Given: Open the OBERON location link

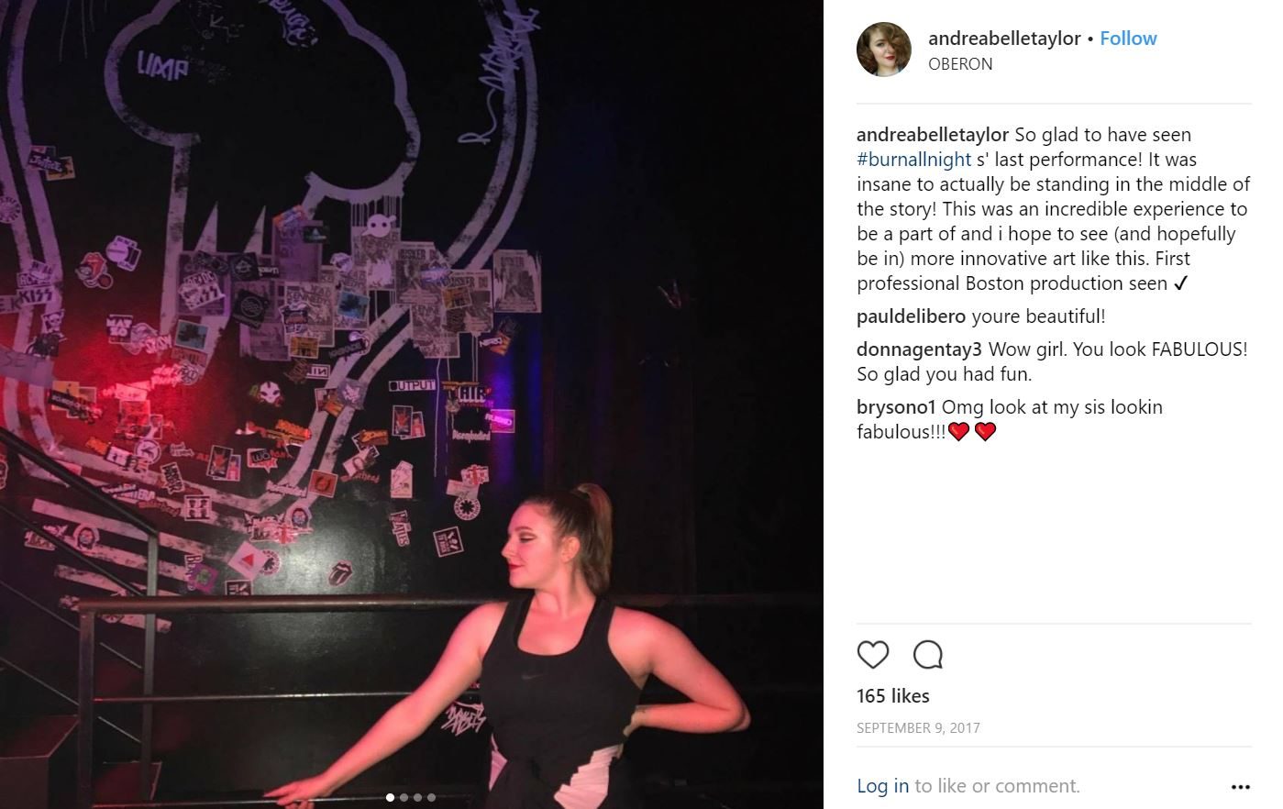Looking at the screenshot, I should (x=960, y=64).
